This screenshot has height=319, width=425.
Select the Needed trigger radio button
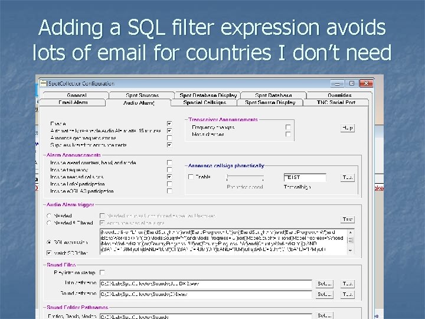49,216
